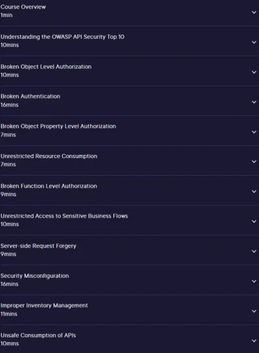Open Unrestricted Resource Consumption module title
Viewport: 259px width, 353px height.
[49, 156]
